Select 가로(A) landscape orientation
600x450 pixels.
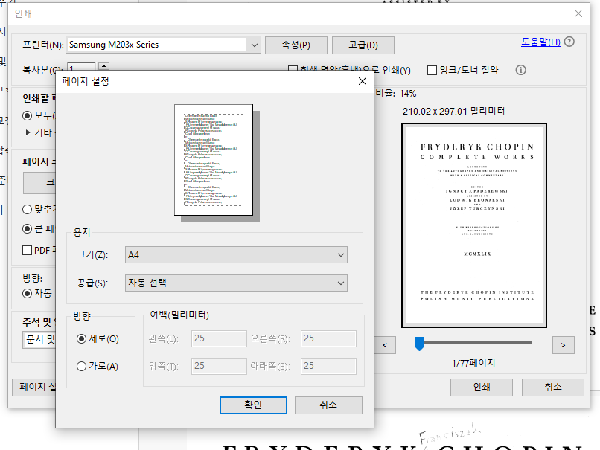(81, 366)
